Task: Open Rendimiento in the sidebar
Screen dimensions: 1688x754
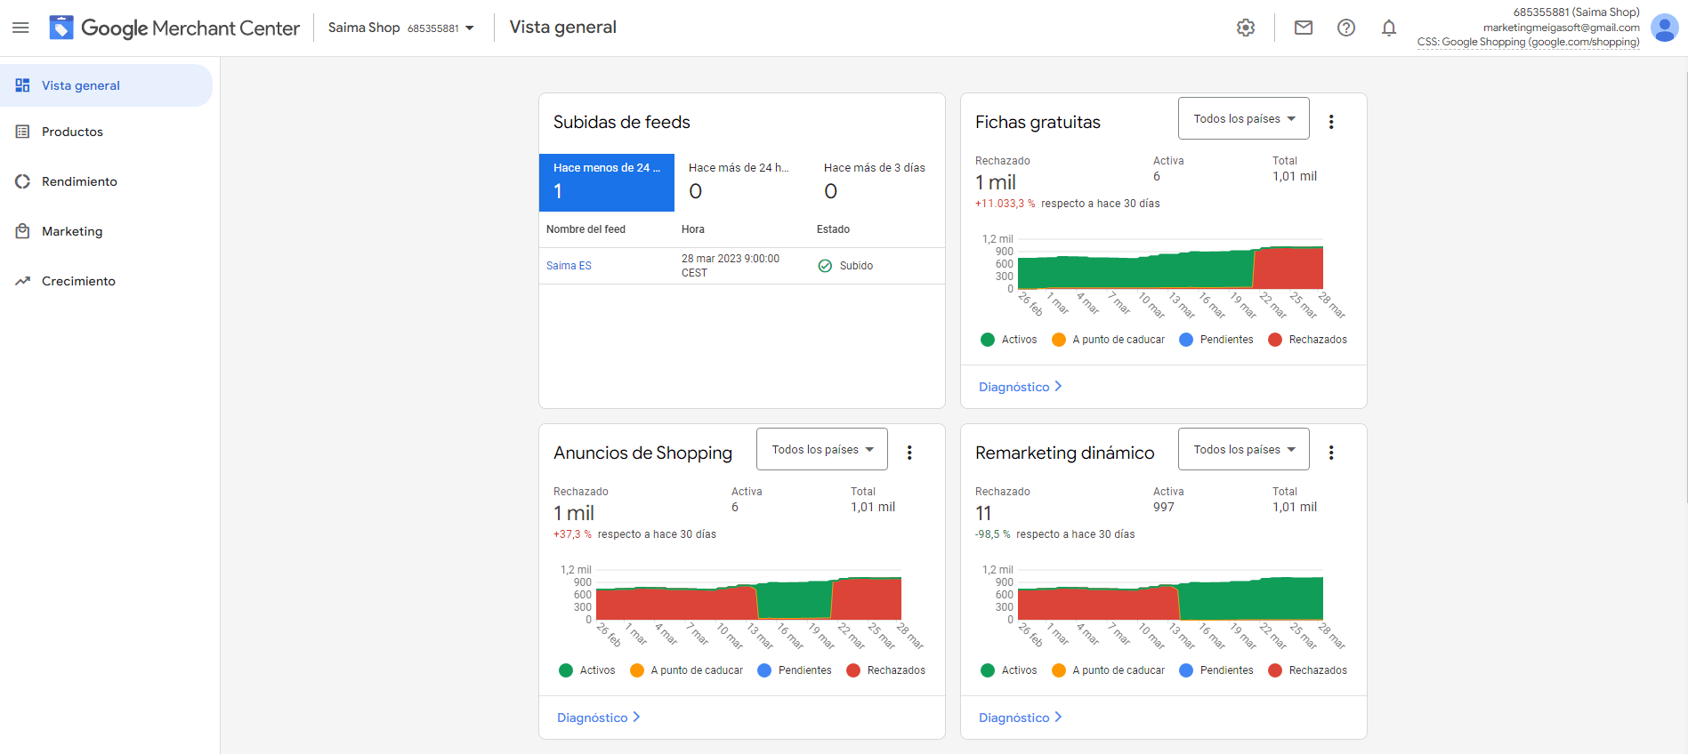Action: [106, 181]
